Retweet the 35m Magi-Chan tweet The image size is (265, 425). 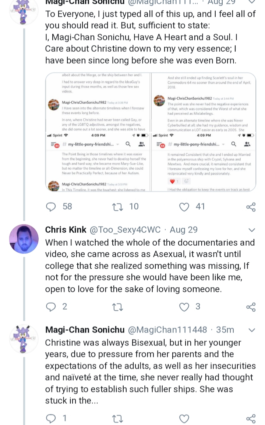[118, 419]
